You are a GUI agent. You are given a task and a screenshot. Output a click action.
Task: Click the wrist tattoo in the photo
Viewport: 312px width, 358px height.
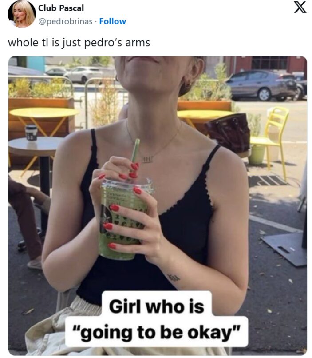coord(174,278)
